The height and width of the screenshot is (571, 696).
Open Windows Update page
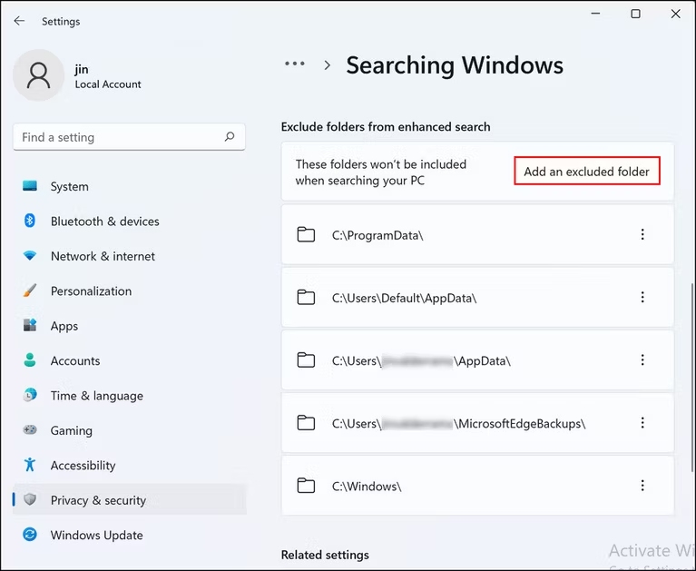129,535
